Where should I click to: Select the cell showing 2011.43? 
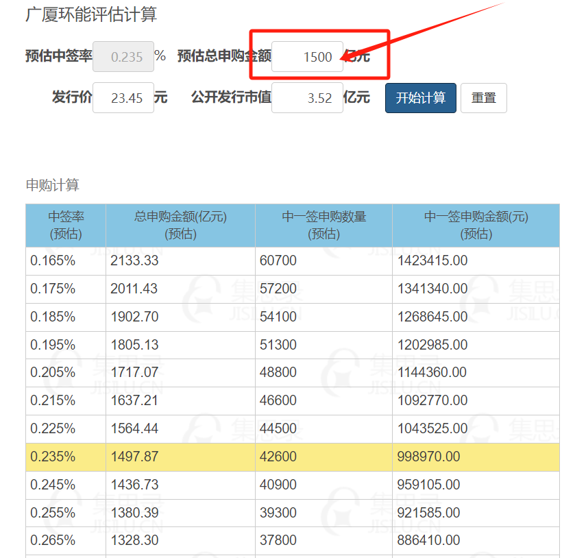tap(180, 289)
